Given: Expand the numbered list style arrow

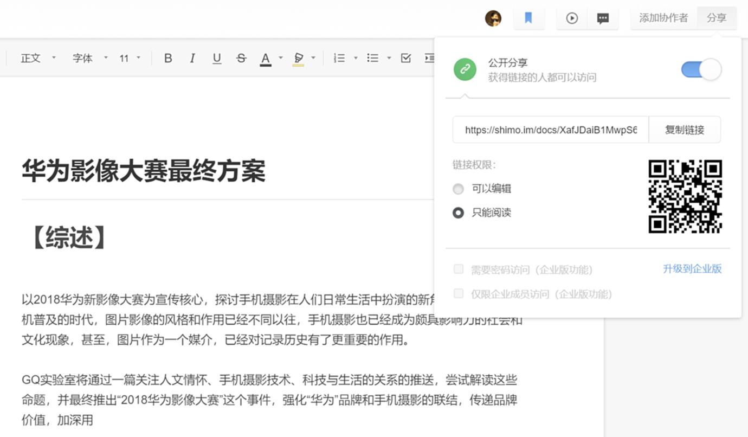Looking at the screenshot, I should [x=356, y=58].
